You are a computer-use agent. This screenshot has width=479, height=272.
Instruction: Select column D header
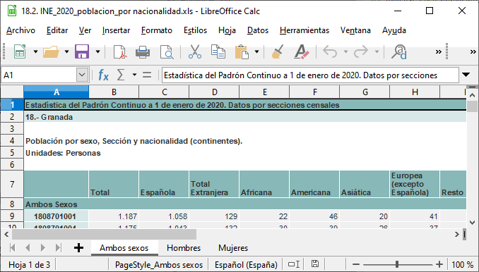coord(214,92)
